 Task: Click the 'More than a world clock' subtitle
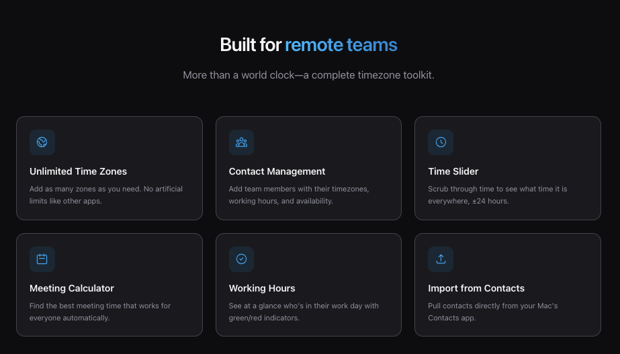[x=308, y=75]
